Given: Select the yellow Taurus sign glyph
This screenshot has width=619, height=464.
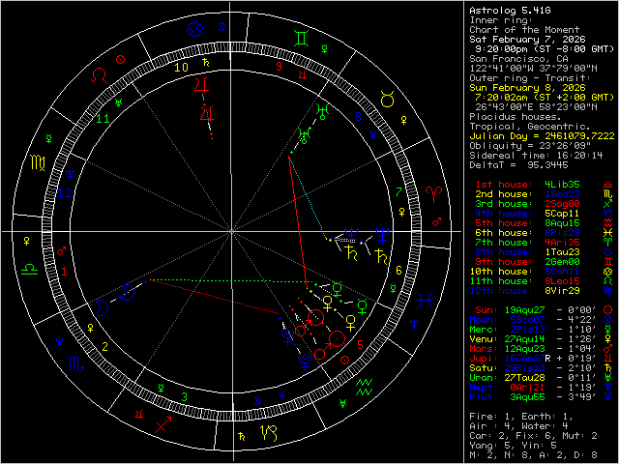Looking at the screenshot, I should (x=386, y=99).
